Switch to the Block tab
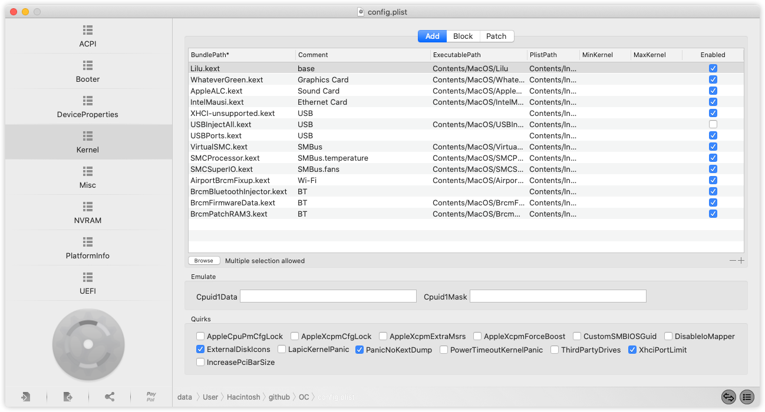The image size is (765, 412). pos(463,36)
